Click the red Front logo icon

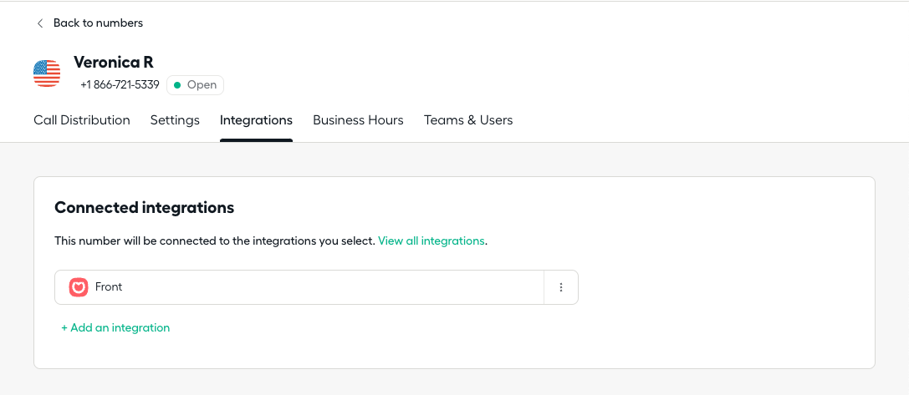(79, 287)
